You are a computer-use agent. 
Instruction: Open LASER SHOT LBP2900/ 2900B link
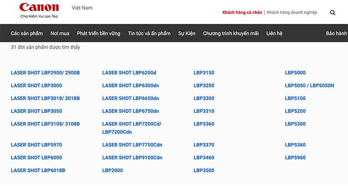pos(45,73)
